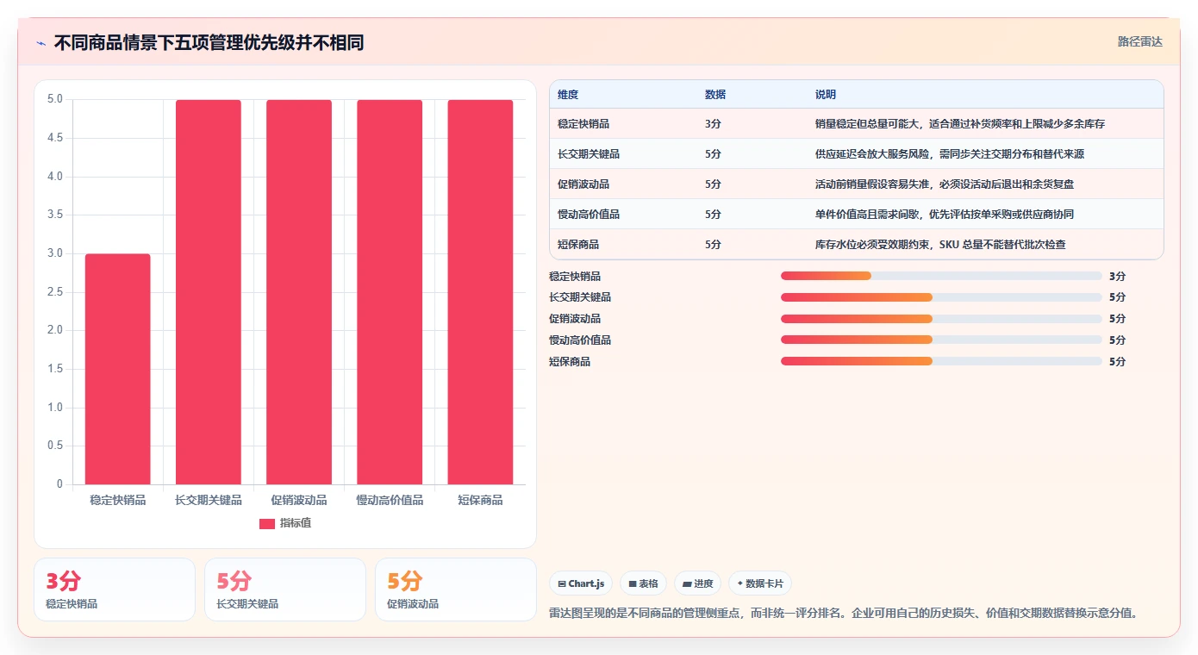Click the 促销波动品 bar in the chart
Image resolution: width=1198 pixels, height=655 pixels.
click(x=299, y=292)
